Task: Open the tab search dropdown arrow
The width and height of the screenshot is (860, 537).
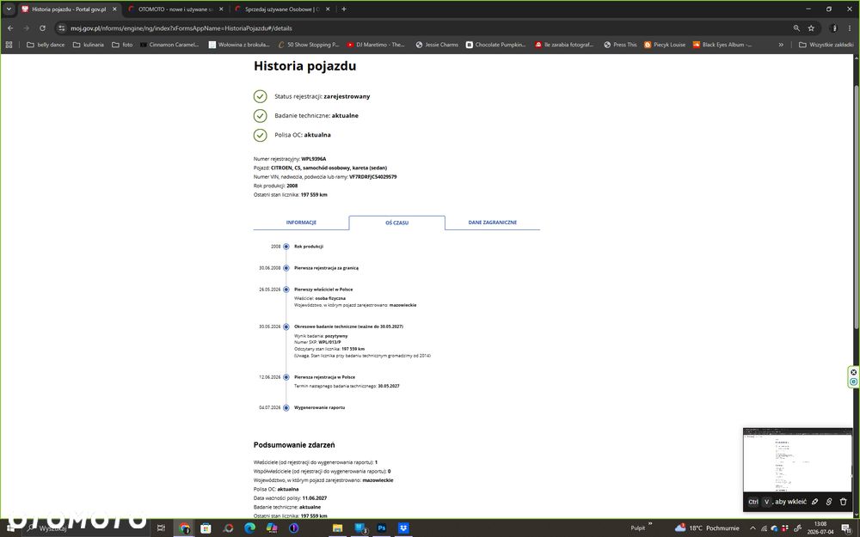Action: point(9,9)
